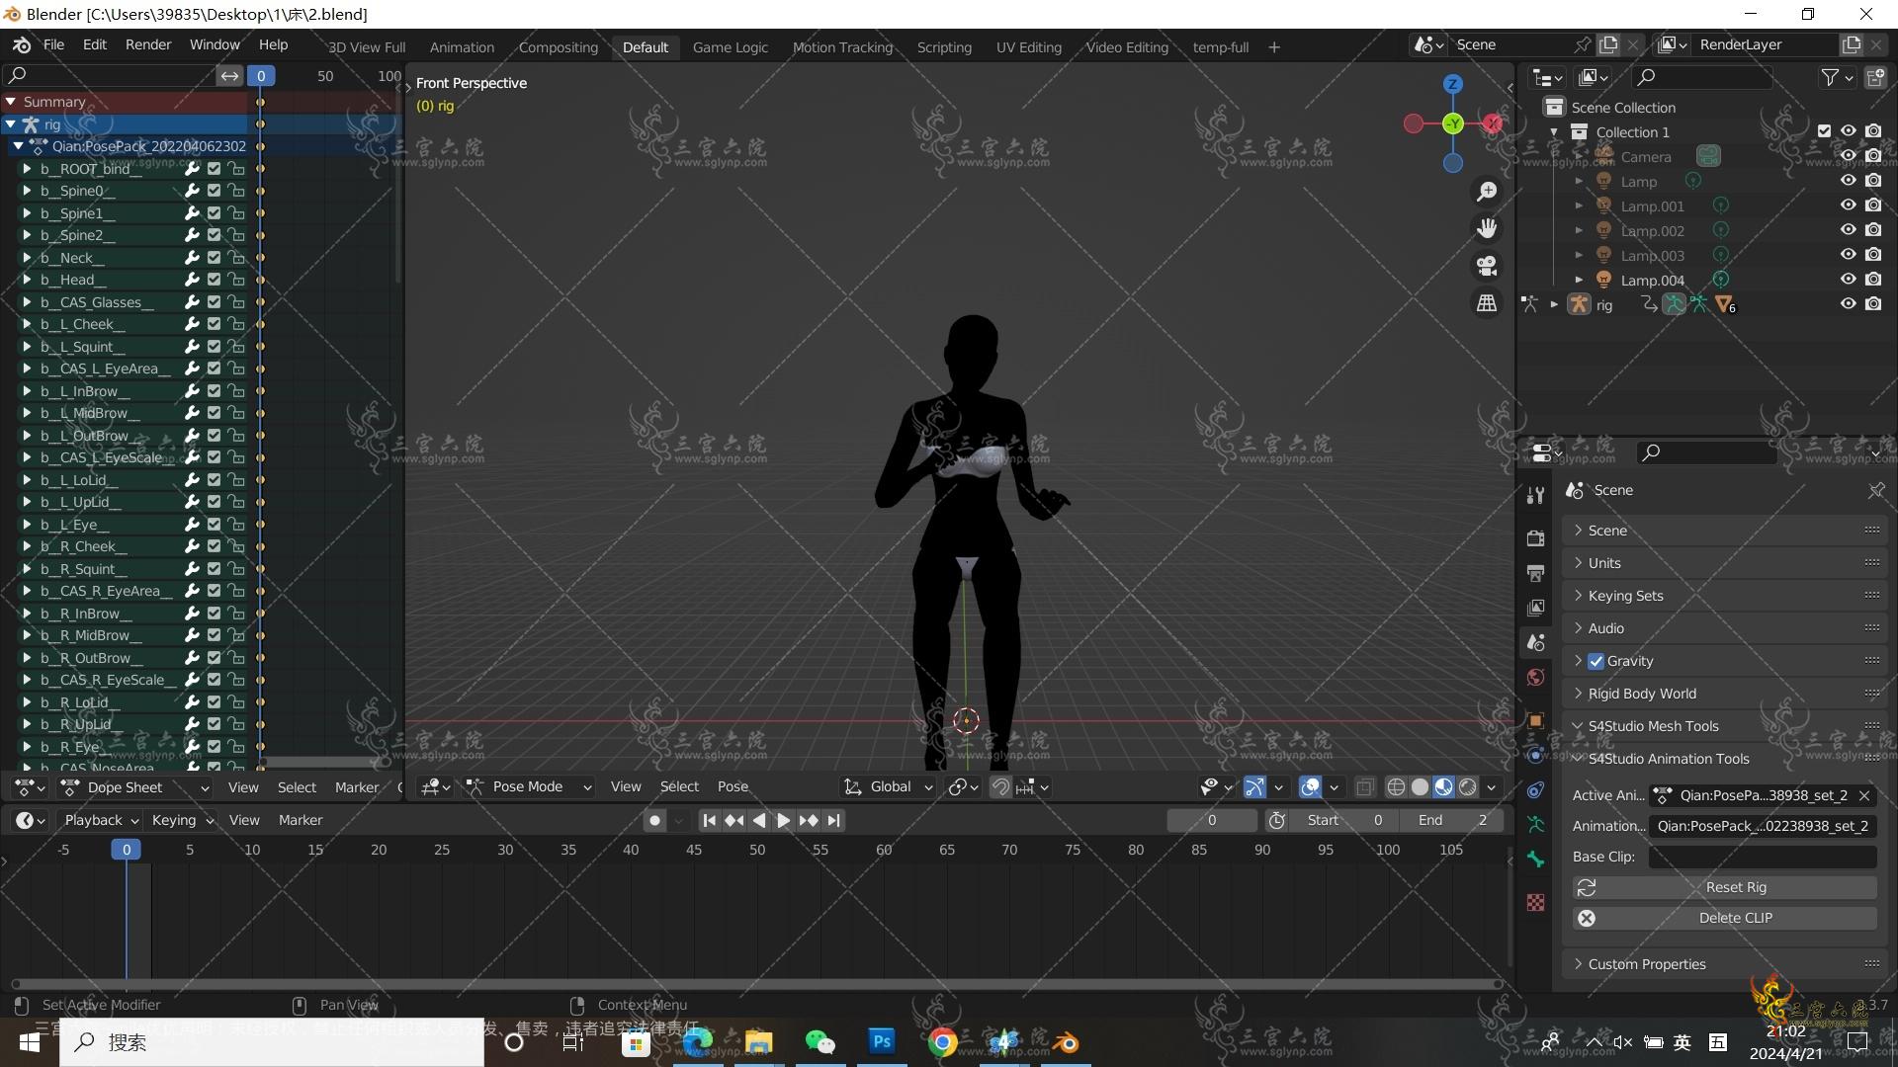The height and width of the screenshot is (1067, 1898).
Task: Click the Blender logo menu icon
Action: click(x=22, y=45)
